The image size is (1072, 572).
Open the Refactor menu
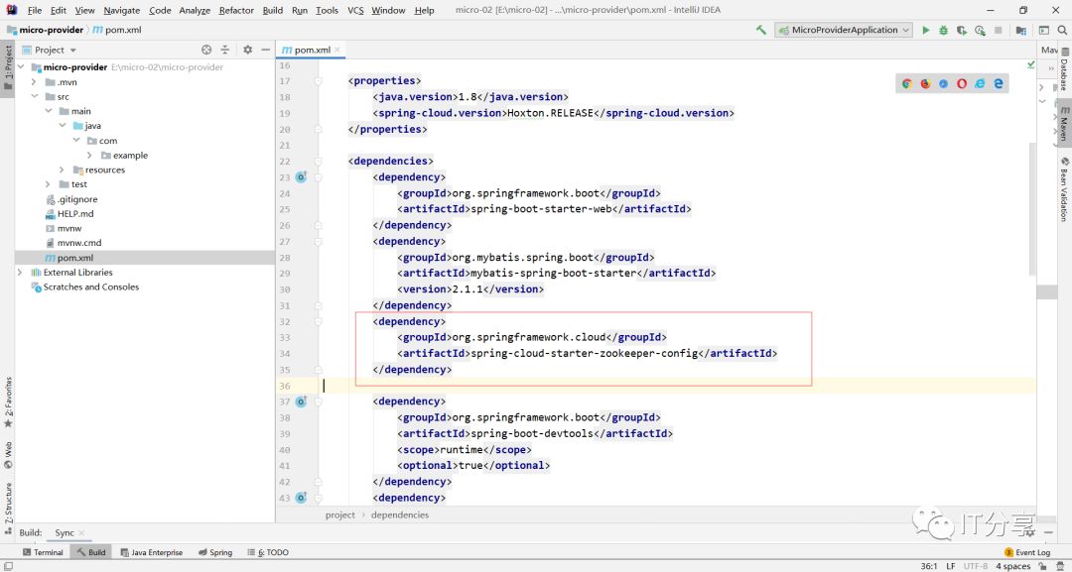coord(236,10)
